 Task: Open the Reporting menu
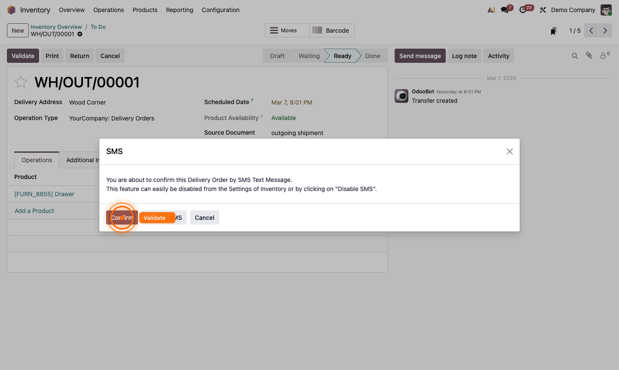coord(179,9)
